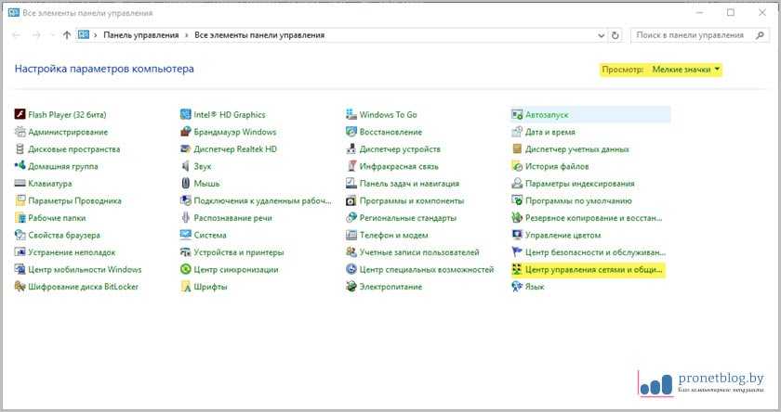Click the Клавиатура keyboard icon
Image resolution: width=781 pixels, height=412 pixels.
click(20, 184)
